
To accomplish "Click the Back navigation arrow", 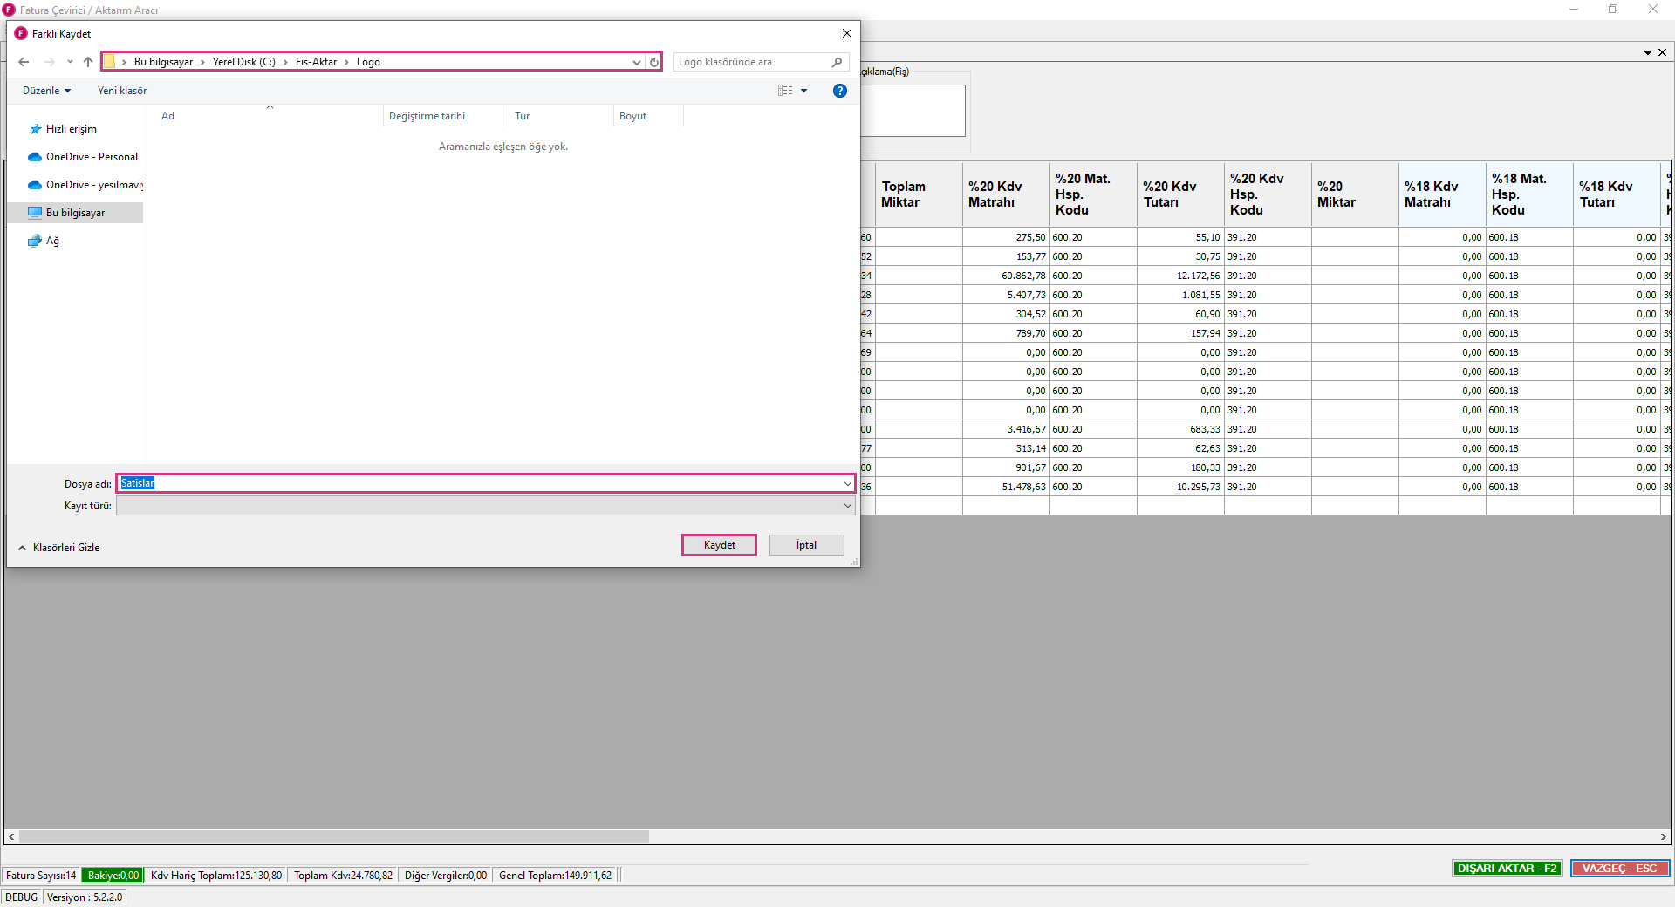I will click(x=24, y=62).
